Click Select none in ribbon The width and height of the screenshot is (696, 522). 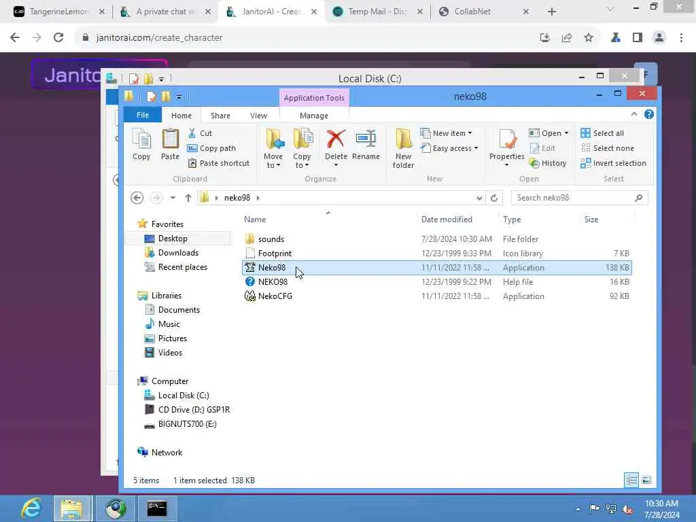point(607,148)
